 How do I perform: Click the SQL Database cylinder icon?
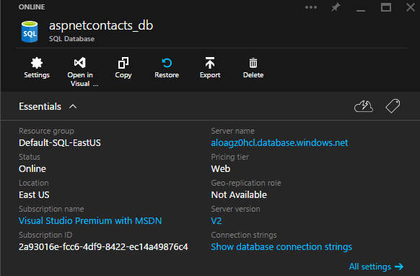[30, 32]
